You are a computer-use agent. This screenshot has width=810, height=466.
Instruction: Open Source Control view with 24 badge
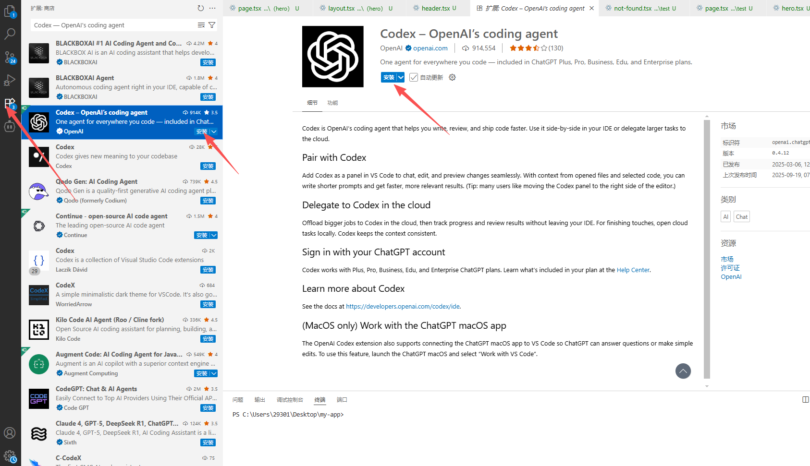tap(10, 57)
